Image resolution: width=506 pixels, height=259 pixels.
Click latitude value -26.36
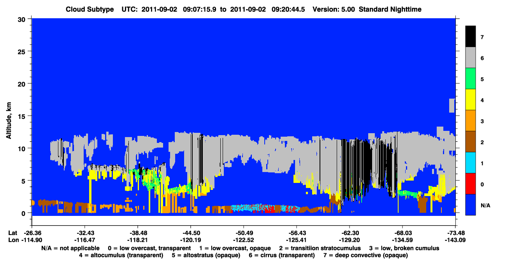point(31,233)
